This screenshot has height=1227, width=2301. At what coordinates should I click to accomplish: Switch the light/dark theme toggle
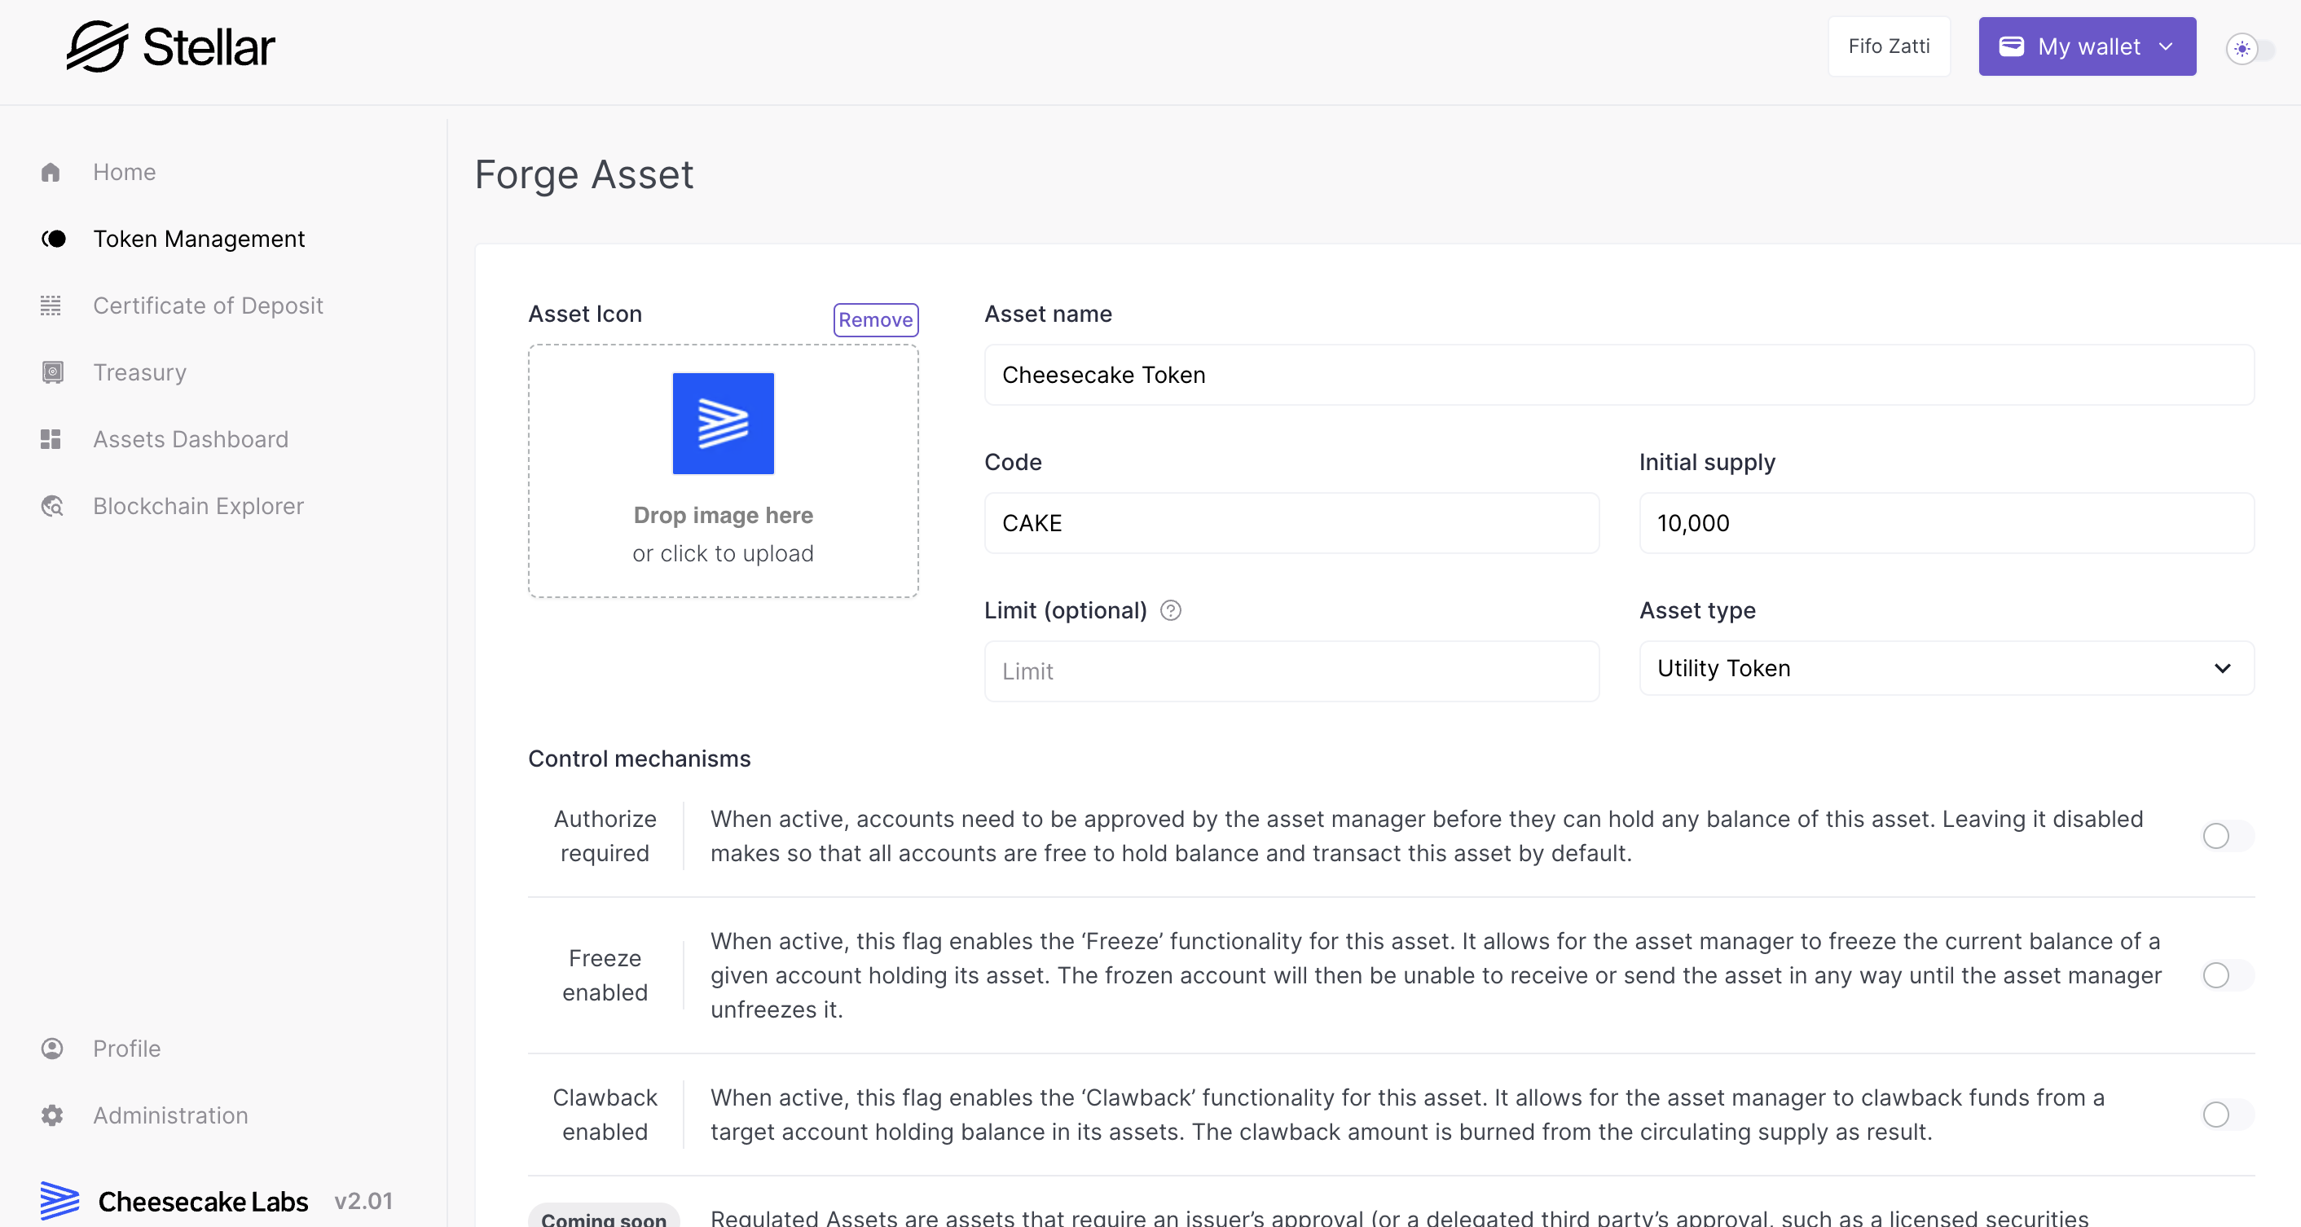coord(2249,48)
